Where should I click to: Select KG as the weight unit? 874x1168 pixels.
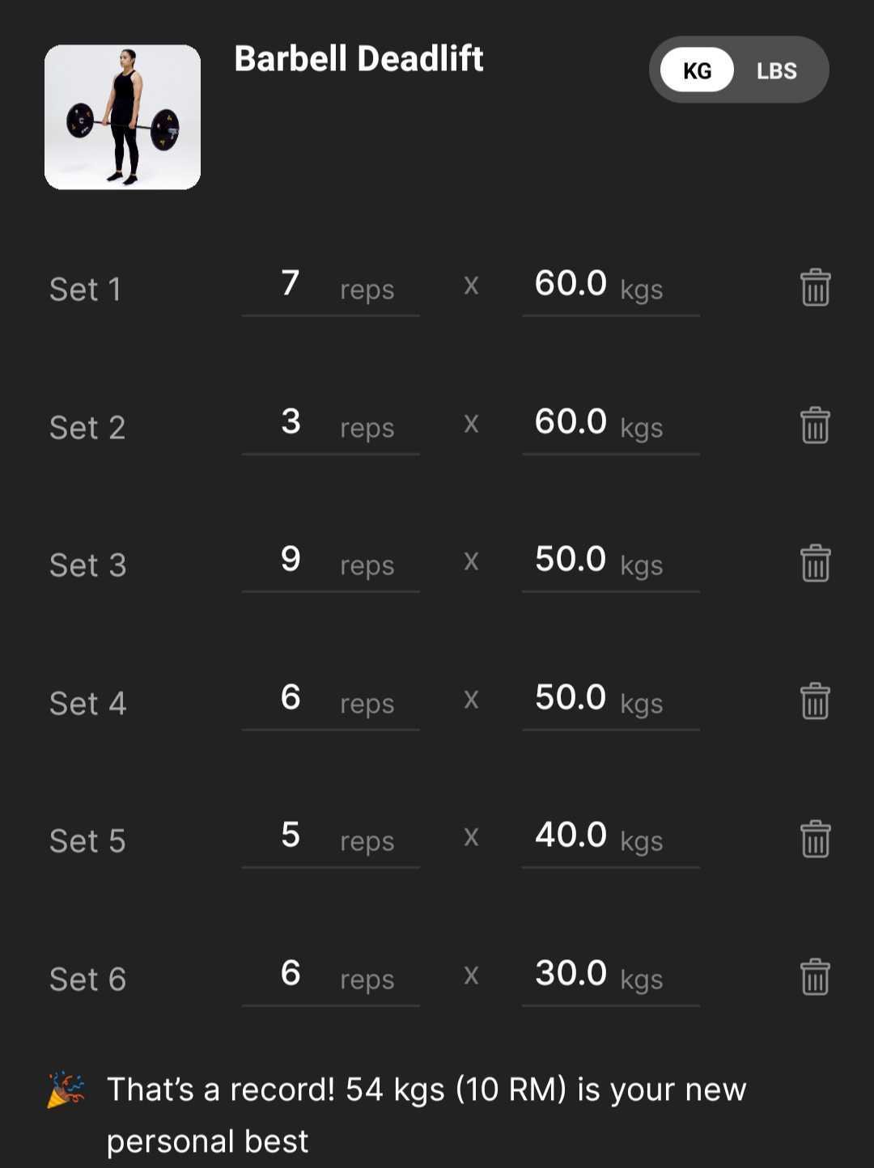click(697, 70)
